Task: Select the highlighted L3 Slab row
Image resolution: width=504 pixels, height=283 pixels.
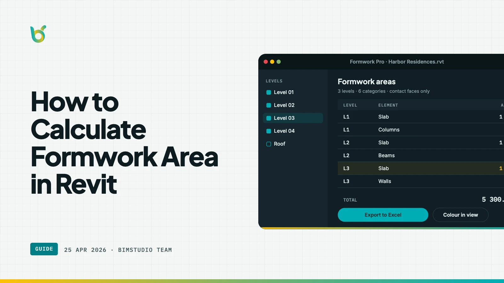Action: (421, 168)
